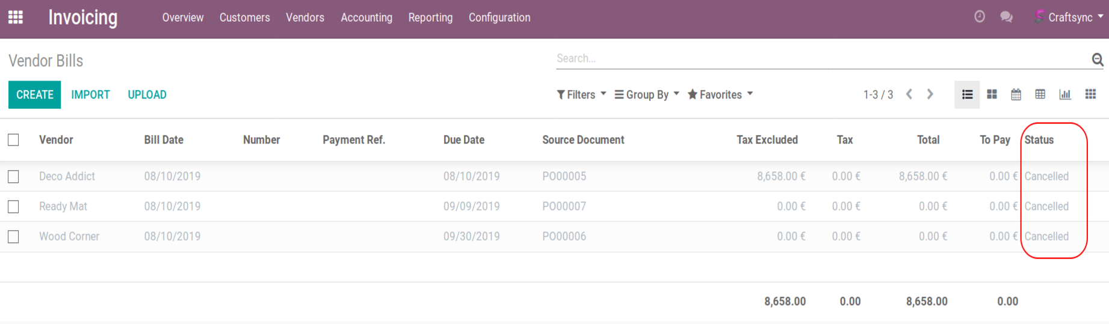Open the Group By dropdown
1109x324 pixels.
coord(646,94)
